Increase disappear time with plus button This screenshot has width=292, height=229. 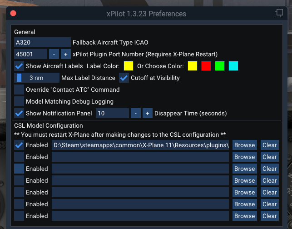tap(147, 113)
